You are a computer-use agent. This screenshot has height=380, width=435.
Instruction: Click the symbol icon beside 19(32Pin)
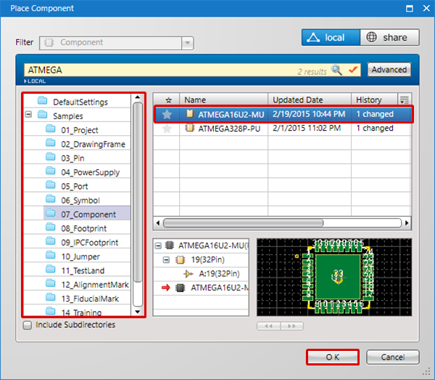180,259
